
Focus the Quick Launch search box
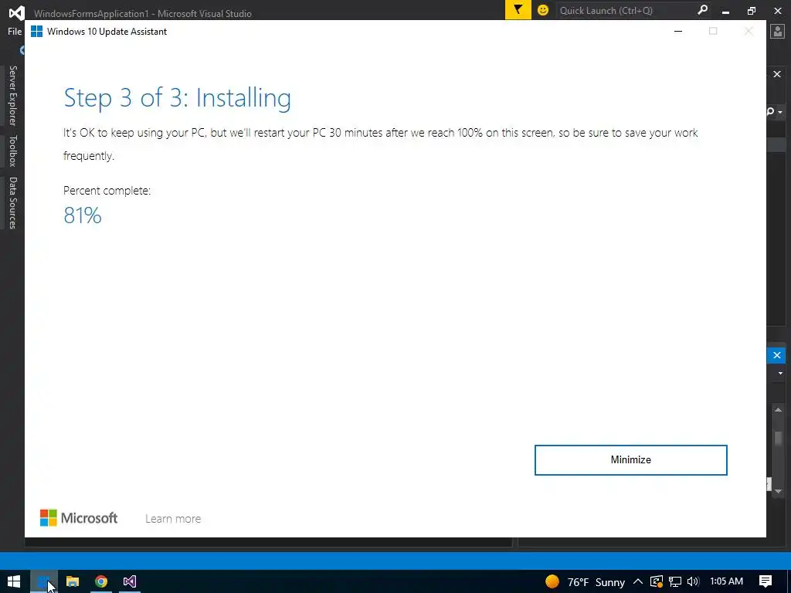click(626, 10)
